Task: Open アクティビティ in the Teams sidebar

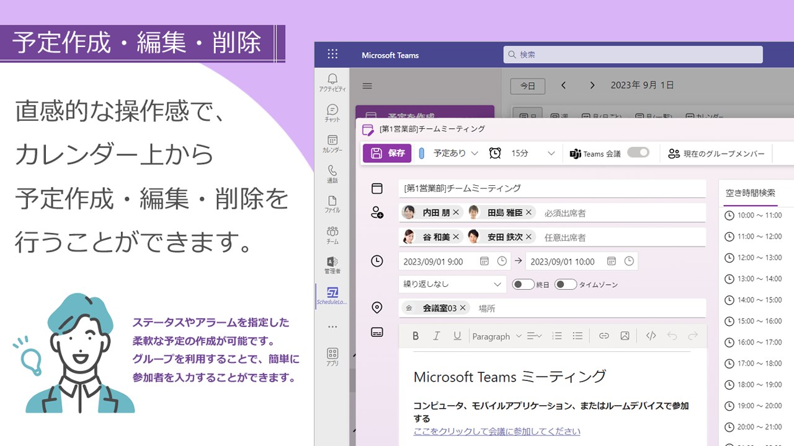Action: click(332, 82)
